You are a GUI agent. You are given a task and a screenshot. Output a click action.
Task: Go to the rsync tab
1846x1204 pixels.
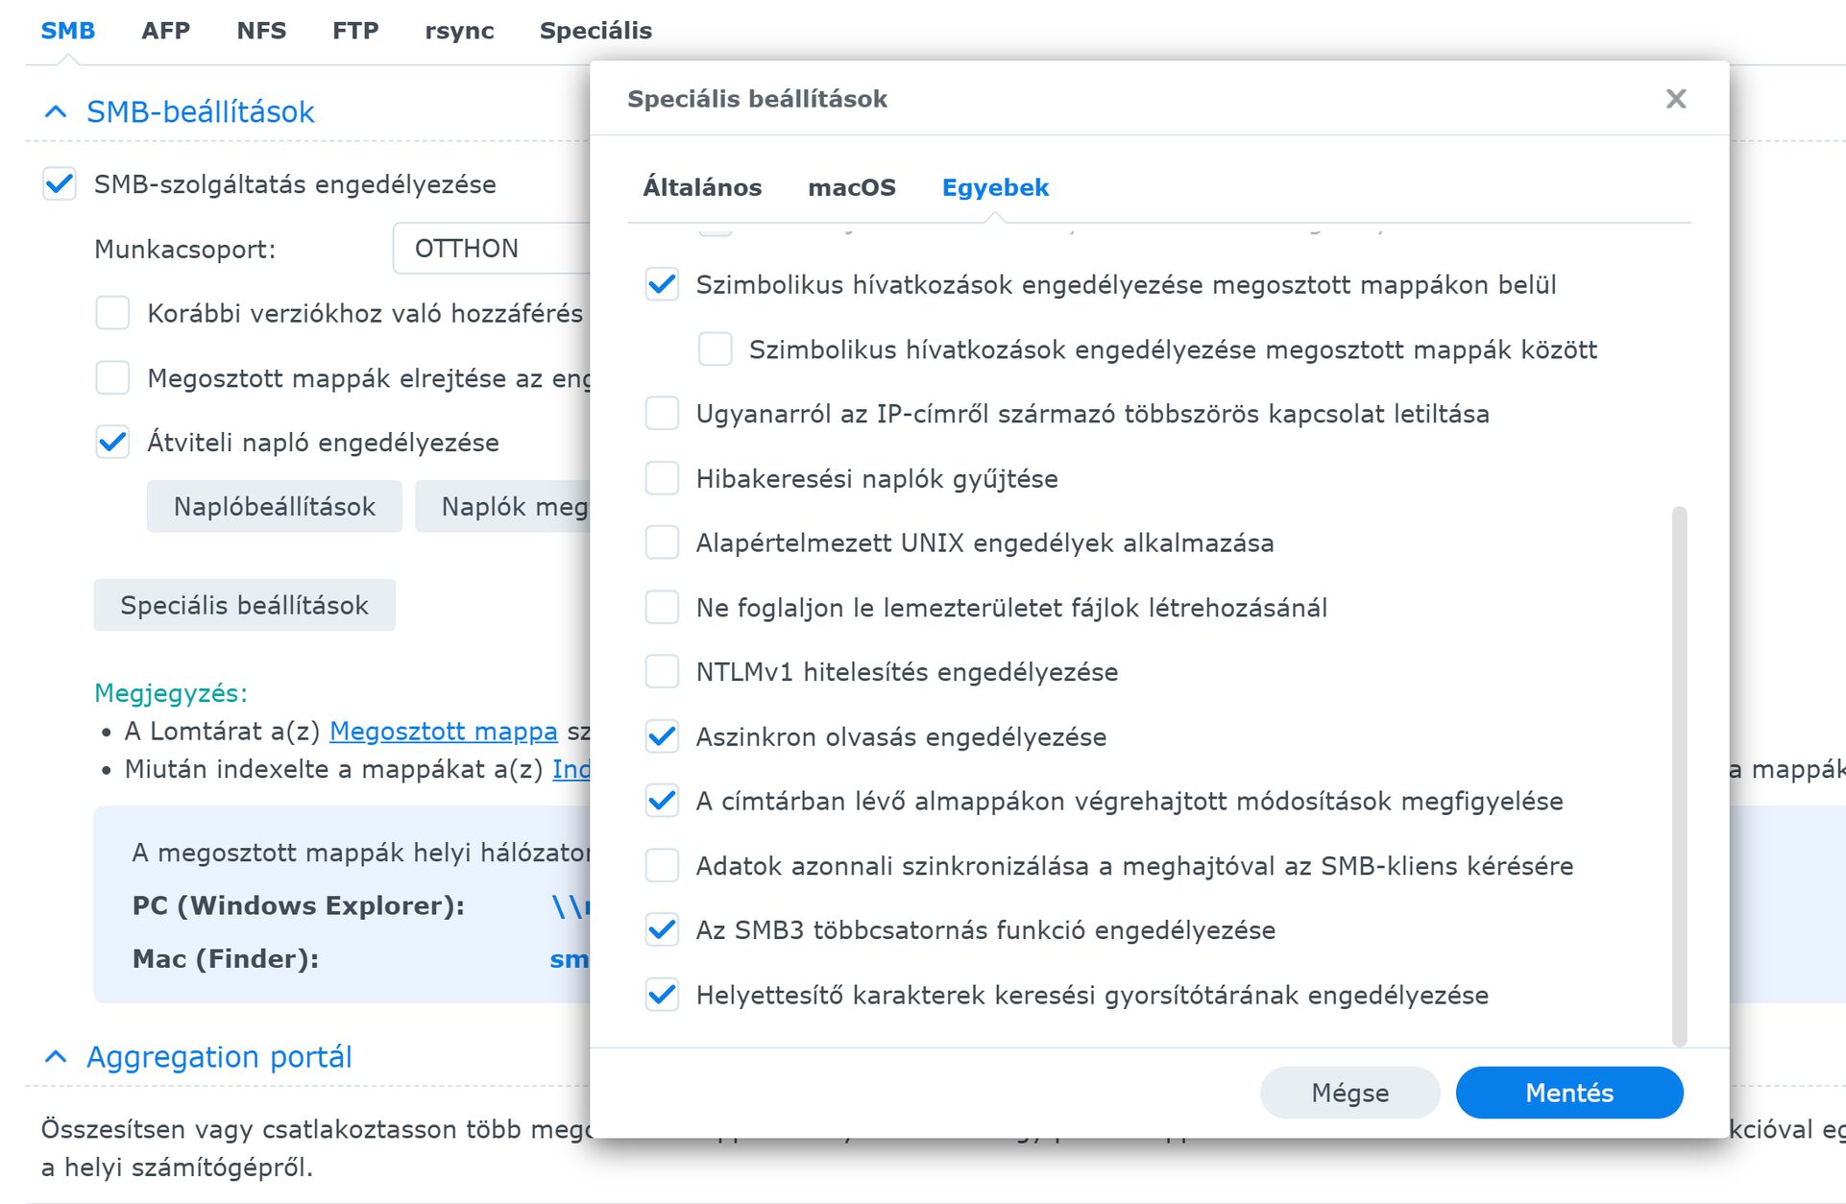click(x=459, y=31)
